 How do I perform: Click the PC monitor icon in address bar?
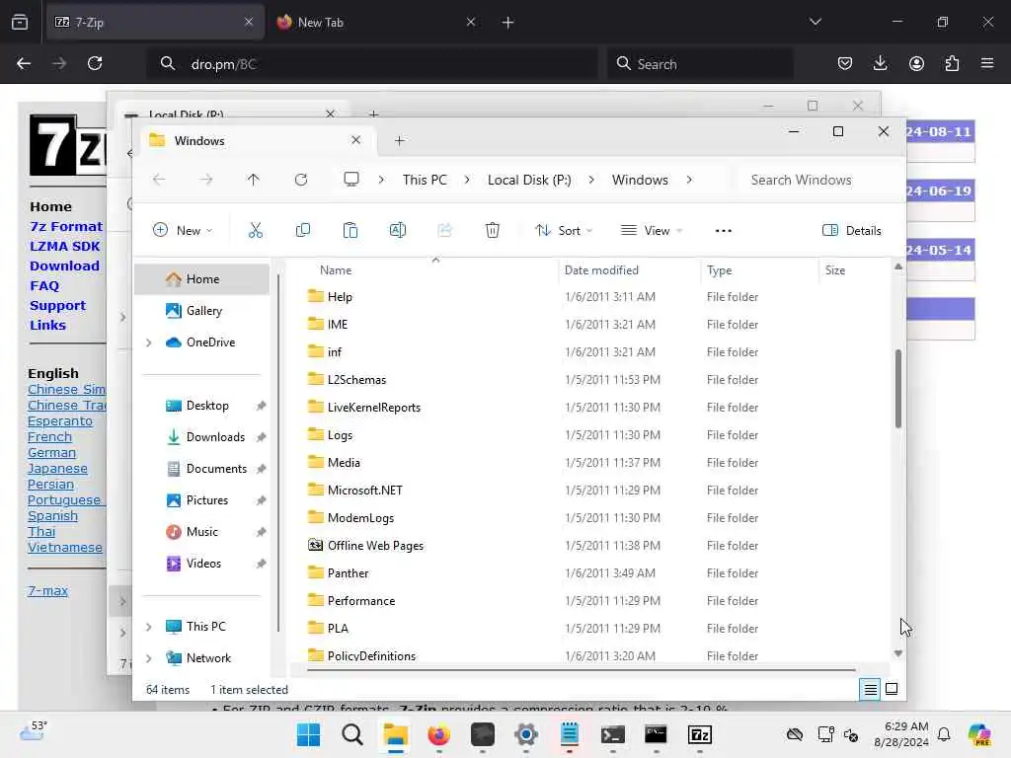(x=350, y=180)
